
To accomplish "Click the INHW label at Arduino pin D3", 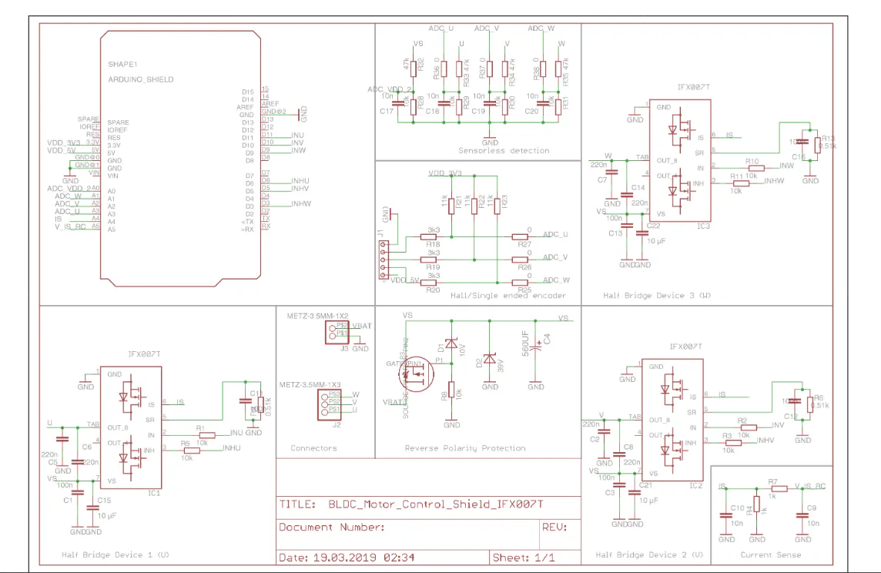I will [x=300, y=204].
